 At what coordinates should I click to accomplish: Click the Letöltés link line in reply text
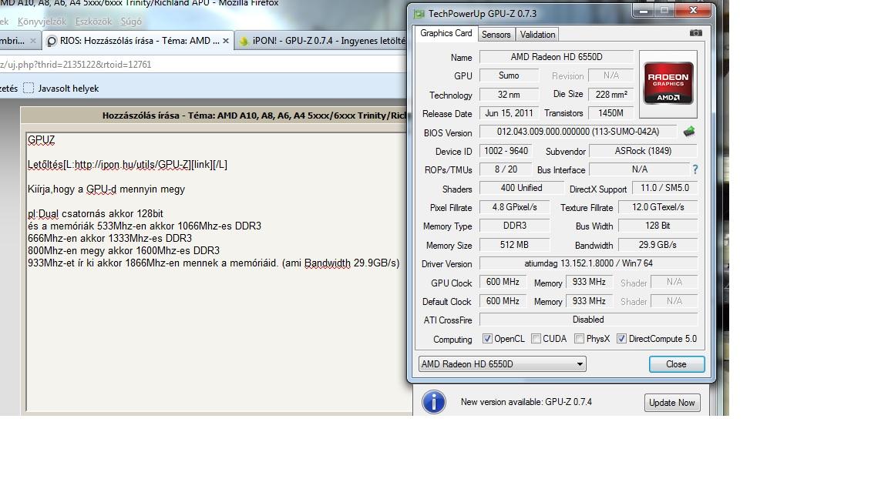tap(127, 165)
